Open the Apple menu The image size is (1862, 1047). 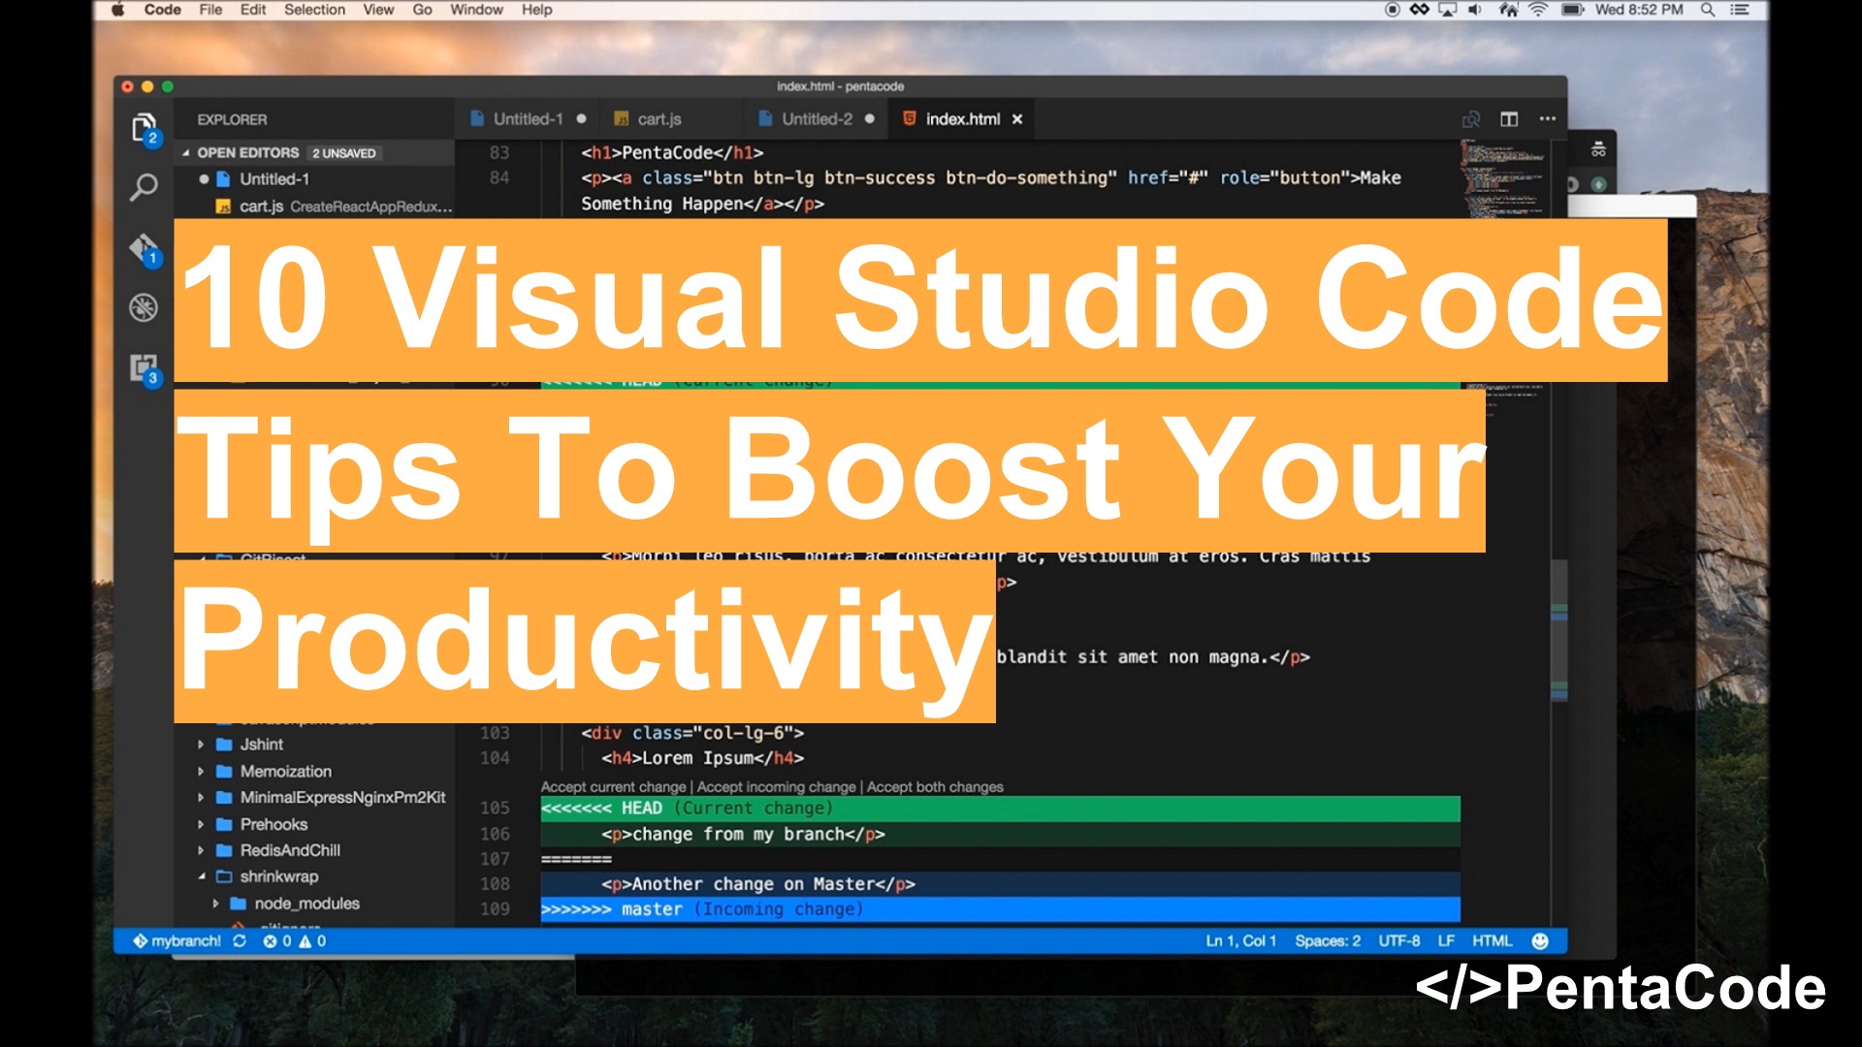coord(118,10)
